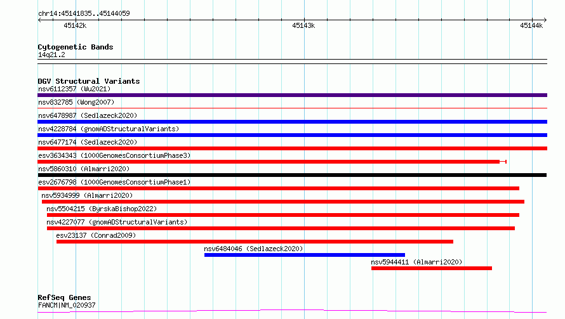
Task: Click the nsv6112357 (Wu2021) label
Action: 74,89
